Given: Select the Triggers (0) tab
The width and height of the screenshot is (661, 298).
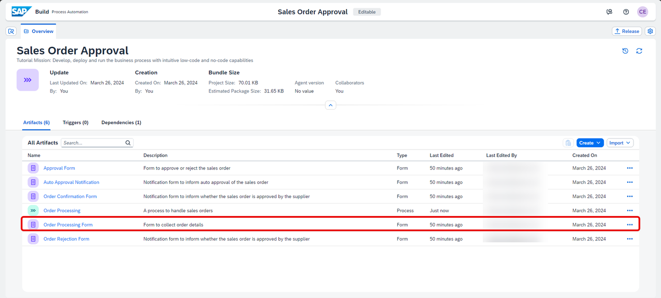Looking at the screenshot, I should [x=76, y=123].
